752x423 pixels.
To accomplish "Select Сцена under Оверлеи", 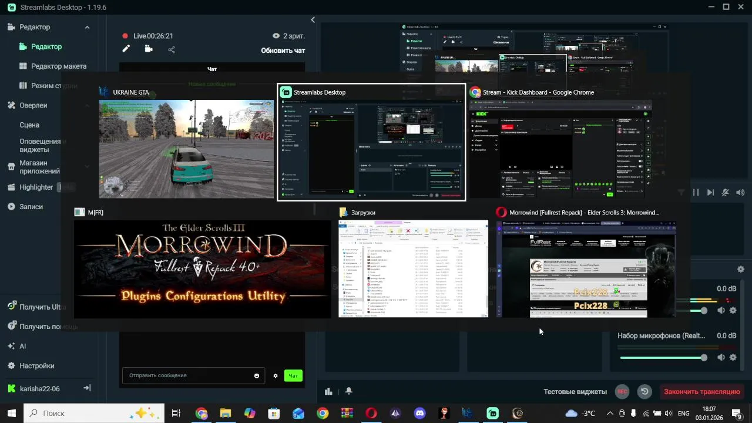I will click(29, 125).
